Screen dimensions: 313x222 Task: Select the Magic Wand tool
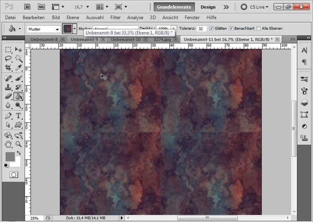click(x=18, y=59)
